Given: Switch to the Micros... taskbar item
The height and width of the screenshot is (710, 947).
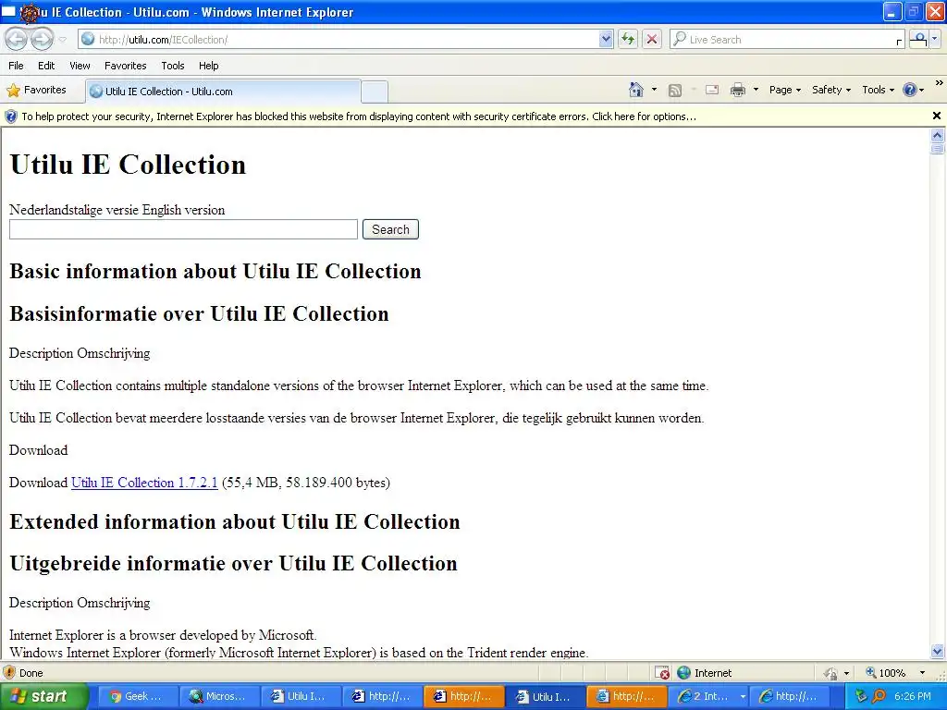Looking at the screenshot, I should click(x=218, y=697).
